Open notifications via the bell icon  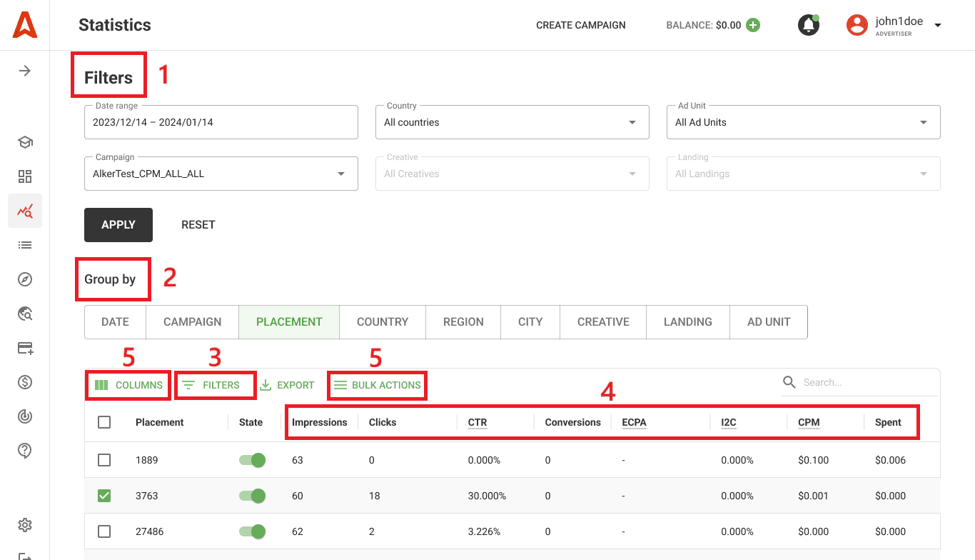click(x=808, y=24)
